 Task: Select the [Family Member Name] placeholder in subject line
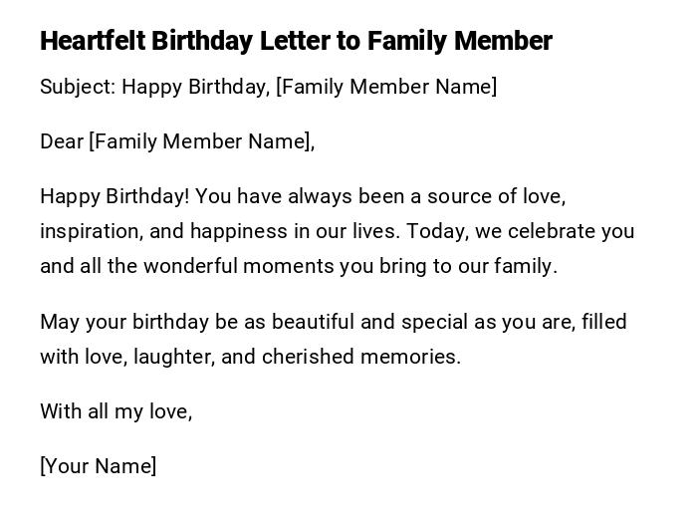pyautogui.click(x=386, y=87)
